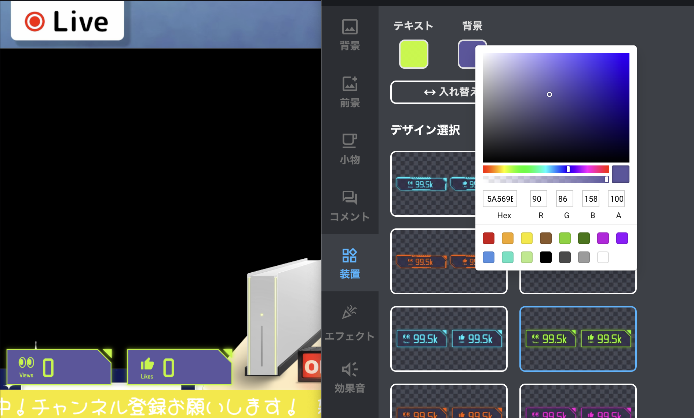
Task: Select the blue white counter design thumbnail
Action: click(x=449, y=339)
